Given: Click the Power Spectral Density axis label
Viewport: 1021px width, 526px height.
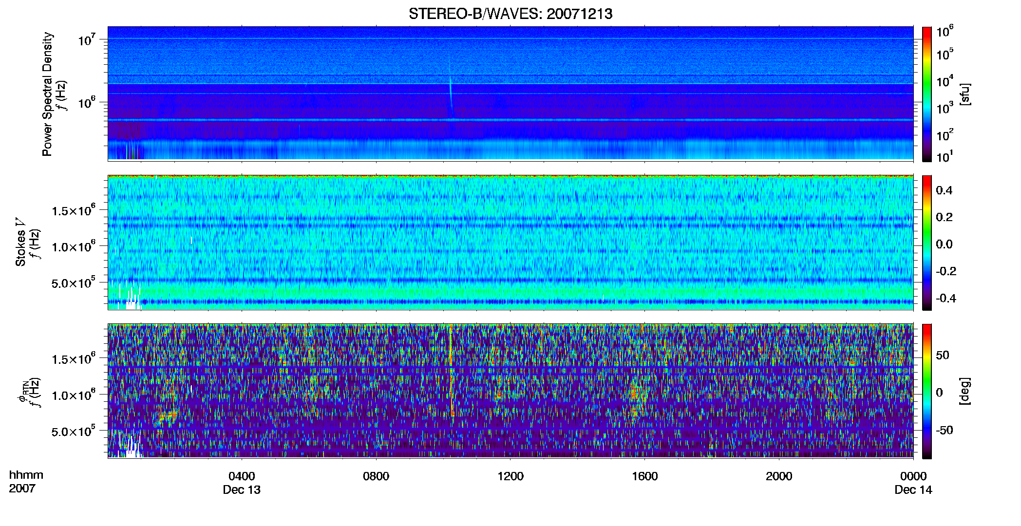Looking at the screenshot, I should tap(47, 94).
